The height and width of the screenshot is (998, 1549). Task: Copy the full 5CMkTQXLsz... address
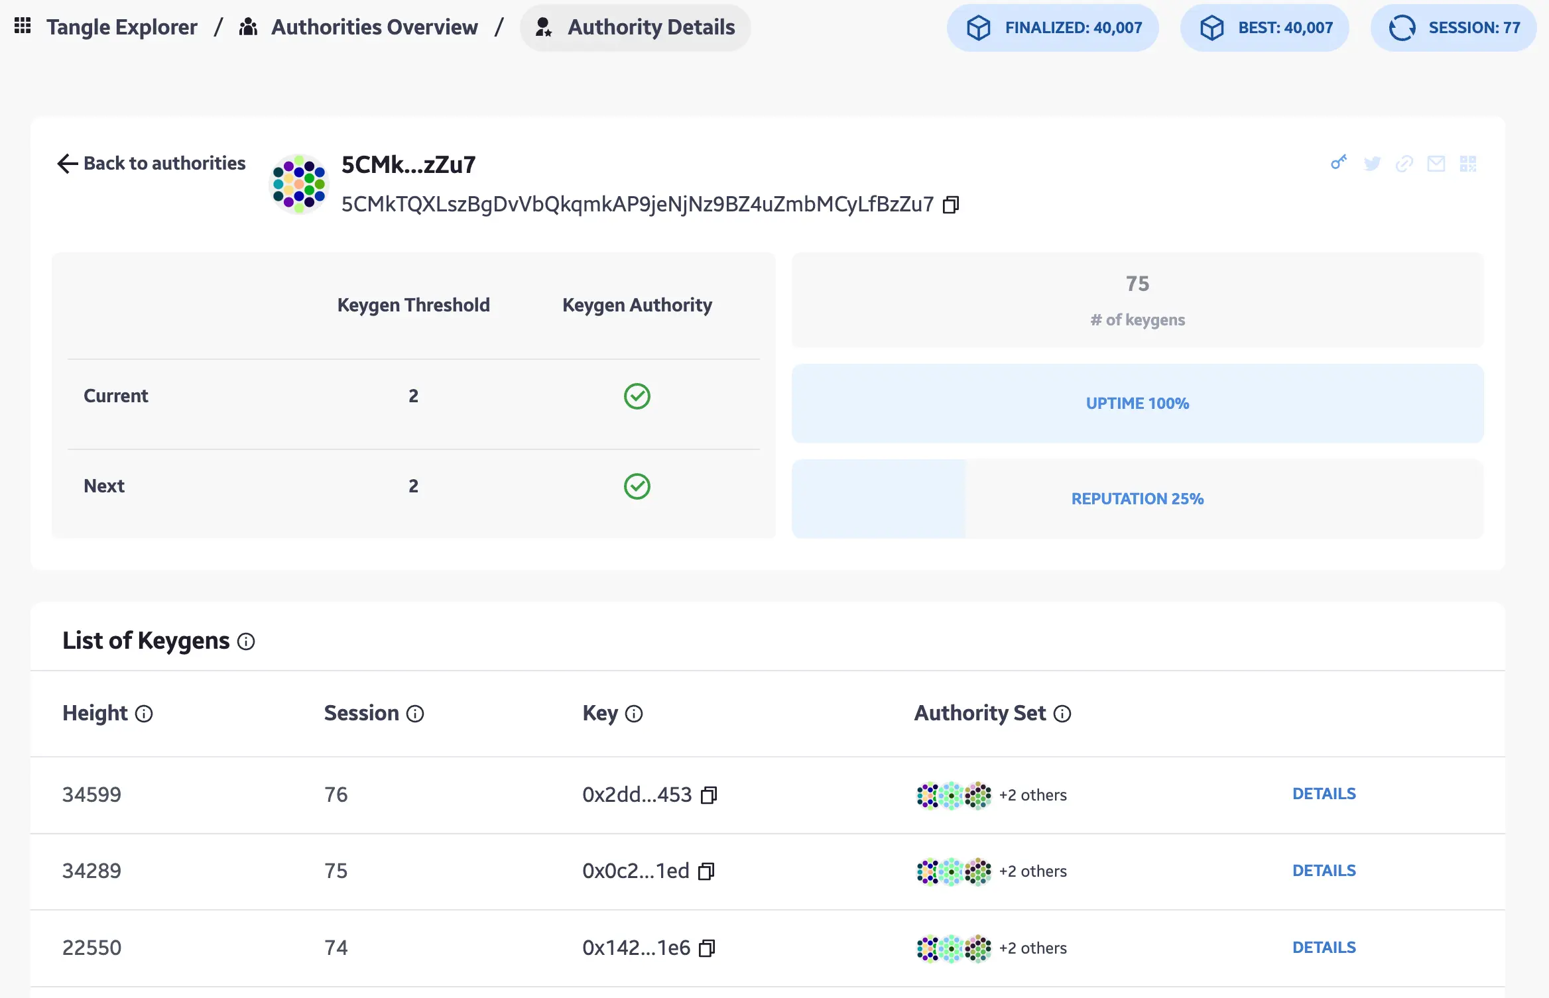pos(951,205)
